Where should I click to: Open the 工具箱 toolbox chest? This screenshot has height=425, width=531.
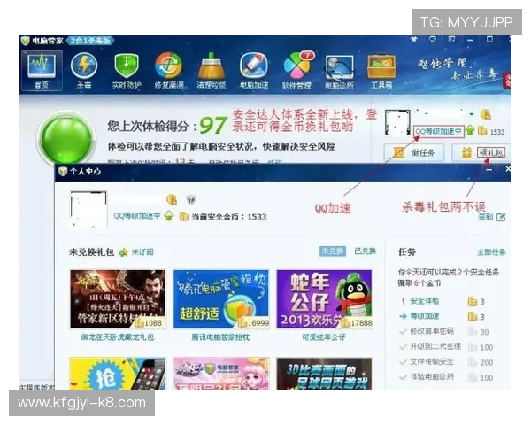click(x=381, y=71)
